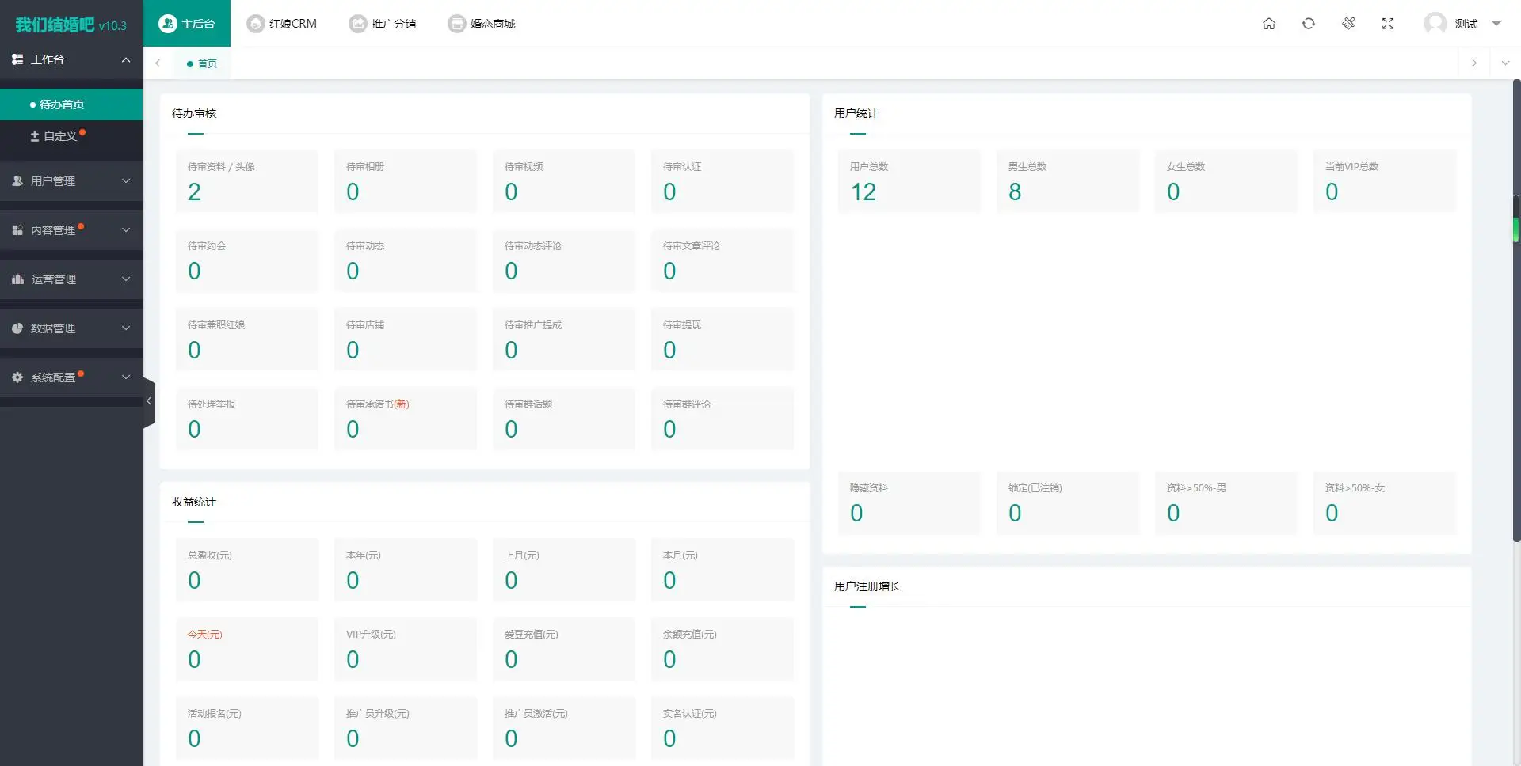Click the refresh icon in header
The width and height of the screenshot is (1521, 766).
coord(1308,24)
